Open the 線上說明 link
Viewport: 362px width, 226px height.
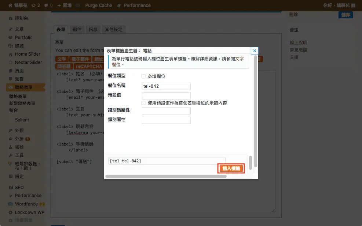[298, 42]
